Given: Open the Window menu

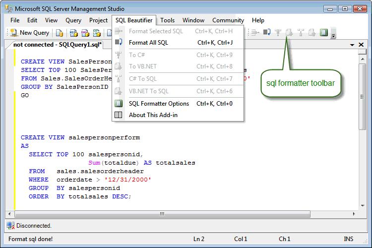Looking at the screenshot, I should coord(193,20).
